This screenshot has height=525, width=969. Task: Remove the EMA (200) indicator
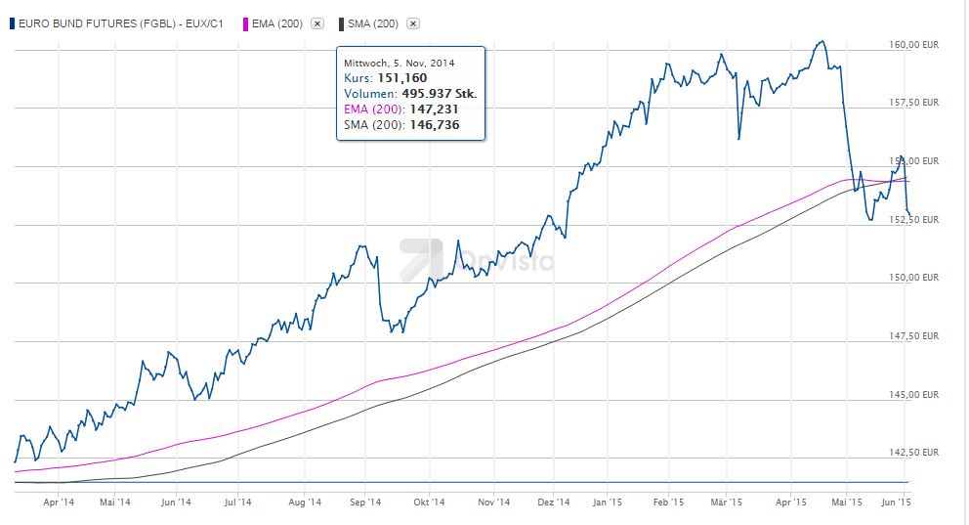[x=317, y=22]
